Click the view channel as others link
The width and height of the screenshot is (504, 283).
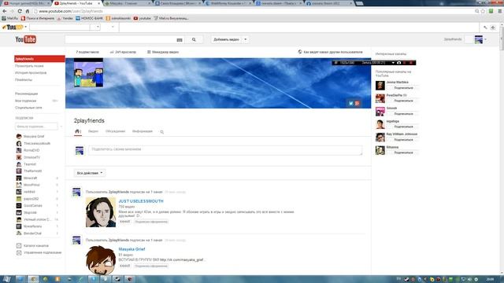click(x=333, y=52)
